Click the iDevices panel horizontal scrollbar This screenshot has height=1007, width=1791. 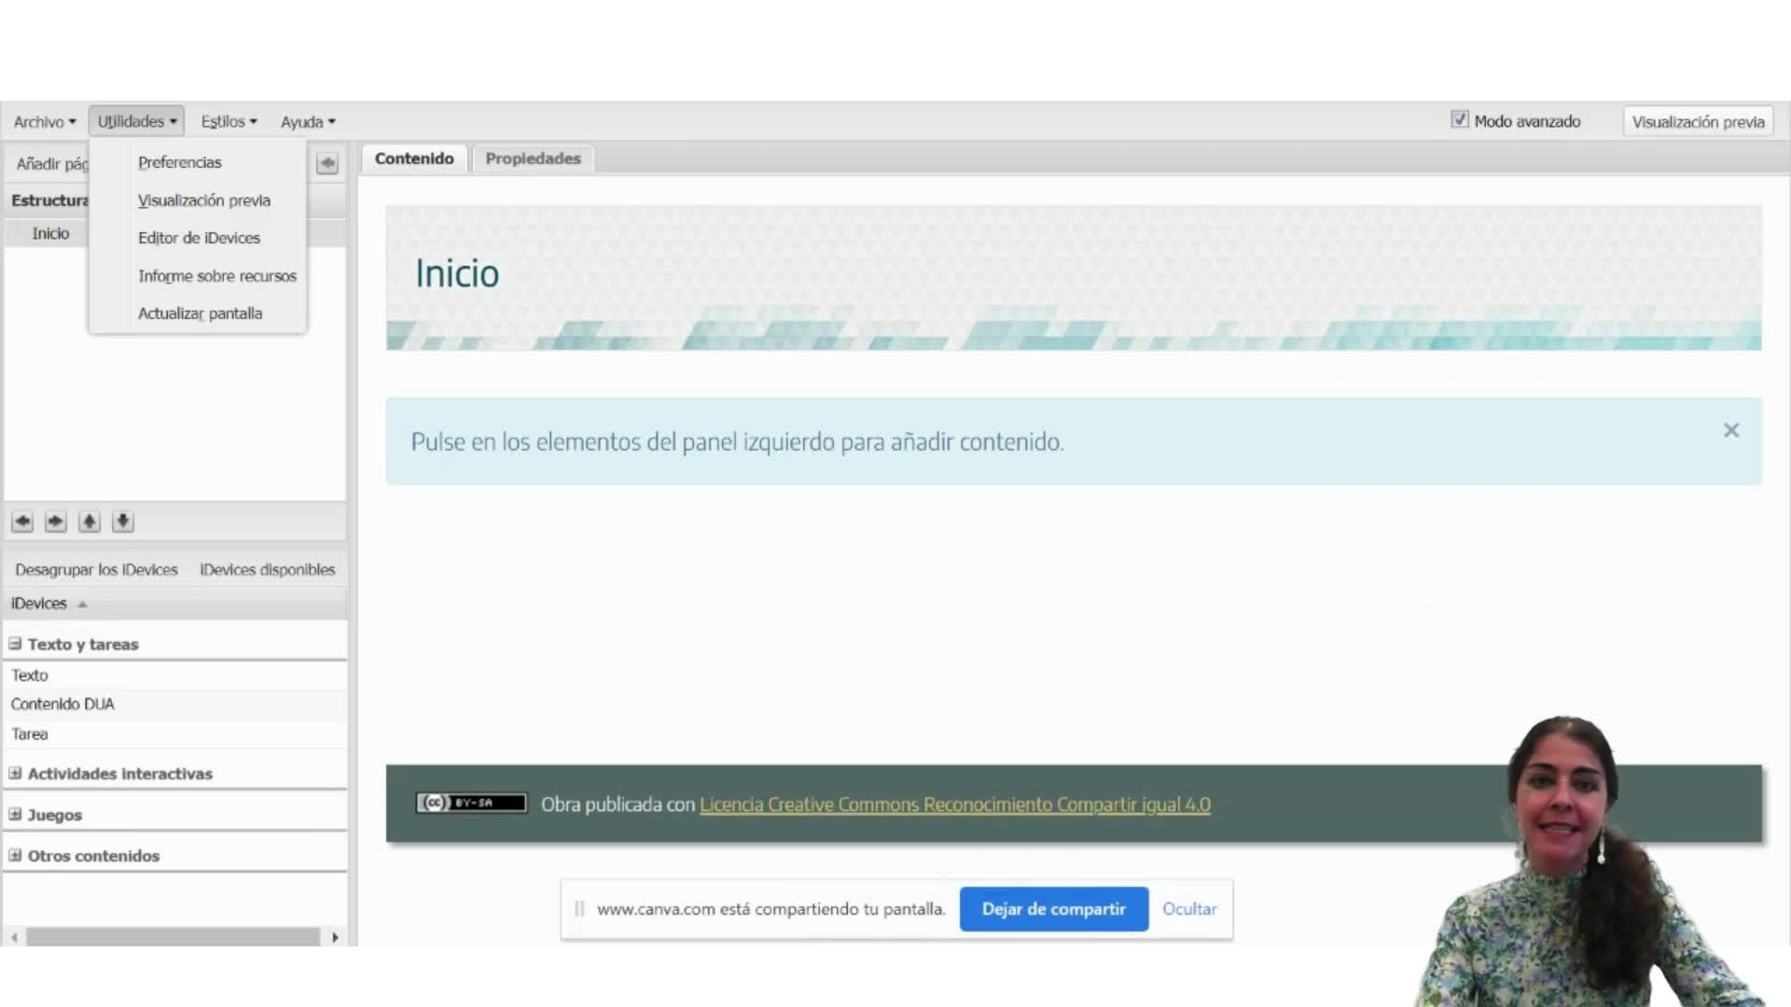[173, 937]
